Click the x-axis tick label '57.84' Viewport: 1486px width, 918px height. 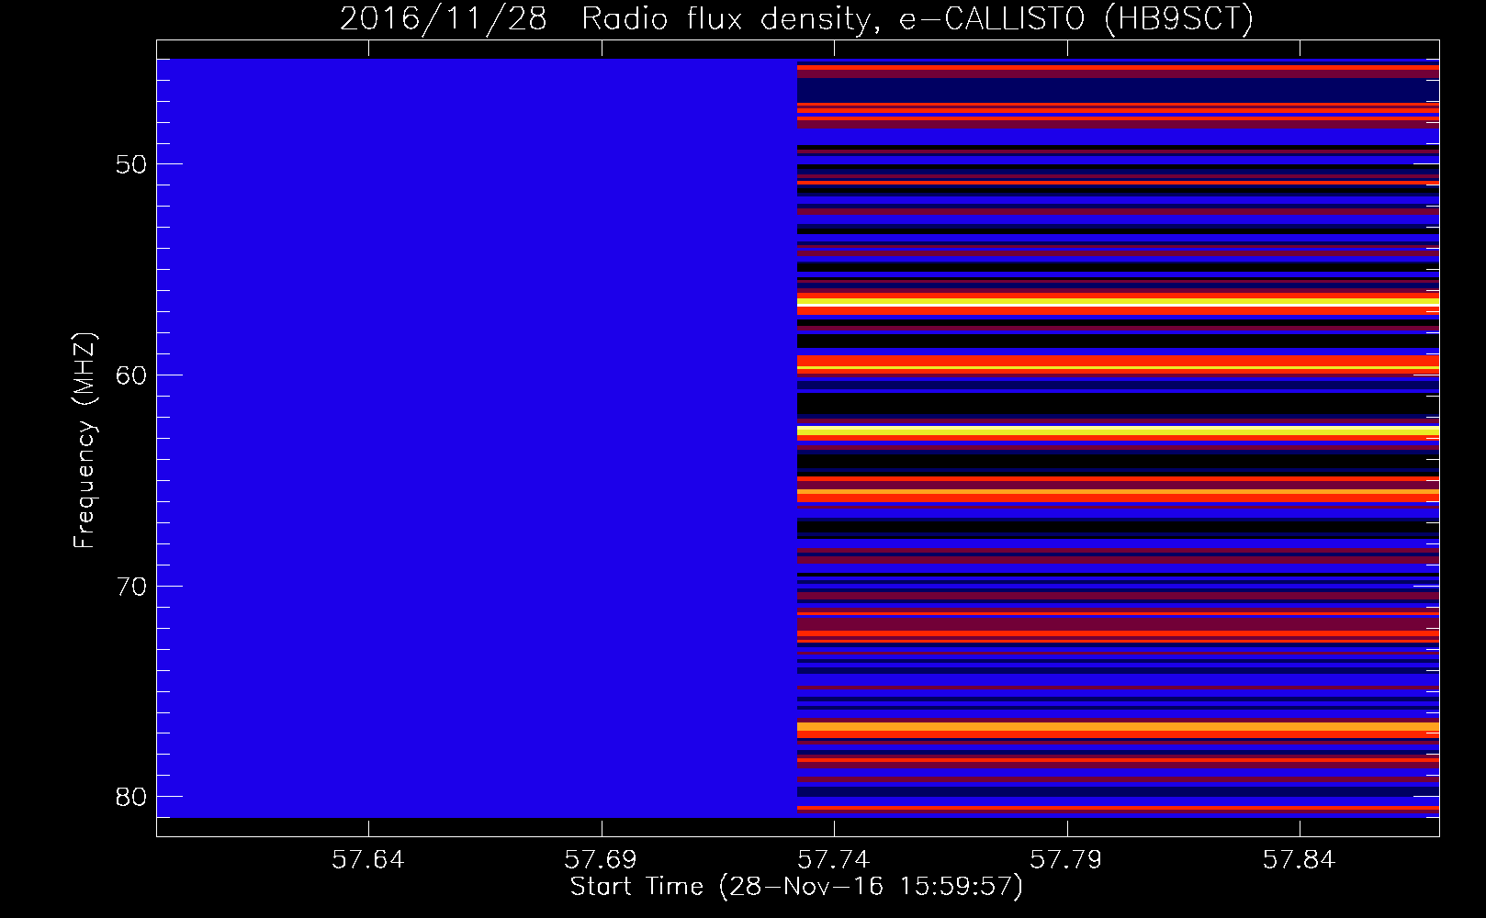pyautogui.click(x=1300, y=860)
